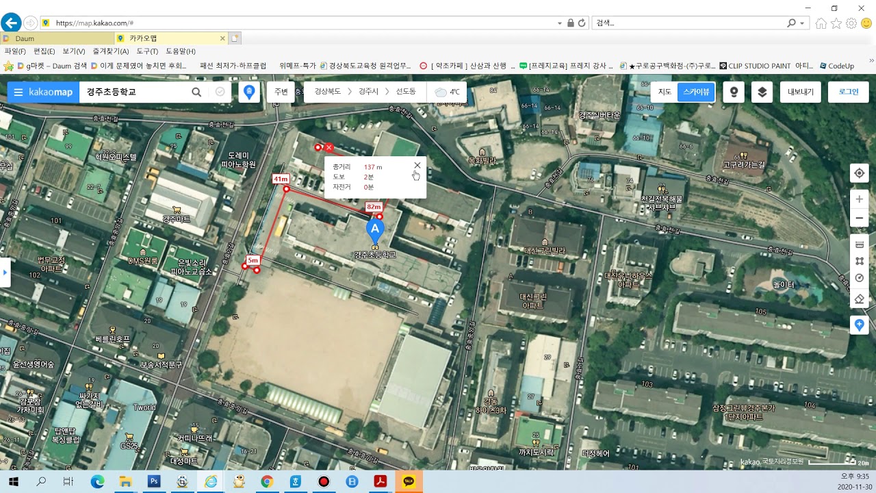The height and width of the screenshot is (493, 876).
Task: Open browser favorites star icon
Action: tap(836, 23)
